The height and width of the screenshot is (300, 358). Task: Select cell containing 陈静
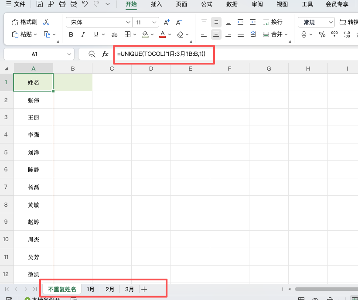click(x=33, y=170)
